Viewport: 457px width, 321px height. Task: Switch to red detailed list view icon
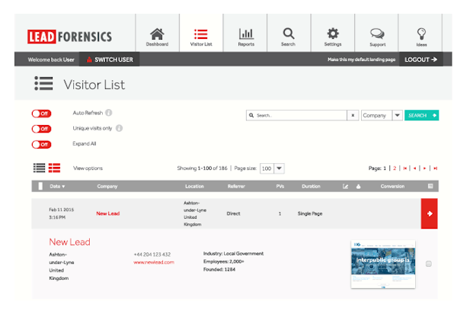pyautogui.click(x=54, y=168)
